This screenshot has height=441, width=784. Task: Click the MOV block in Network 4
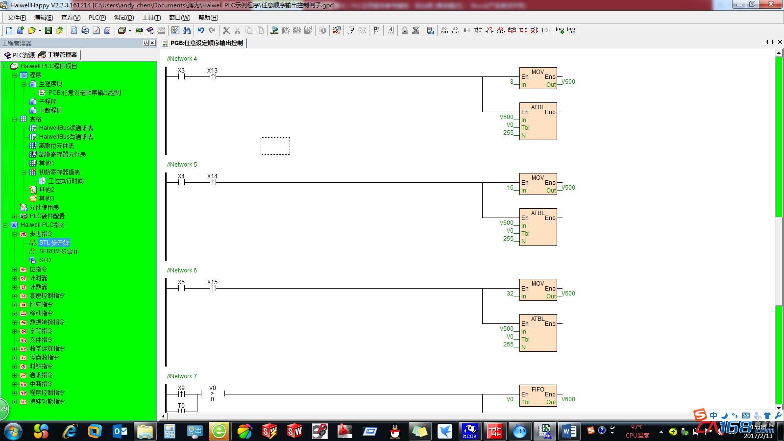(x=538, y=78)
